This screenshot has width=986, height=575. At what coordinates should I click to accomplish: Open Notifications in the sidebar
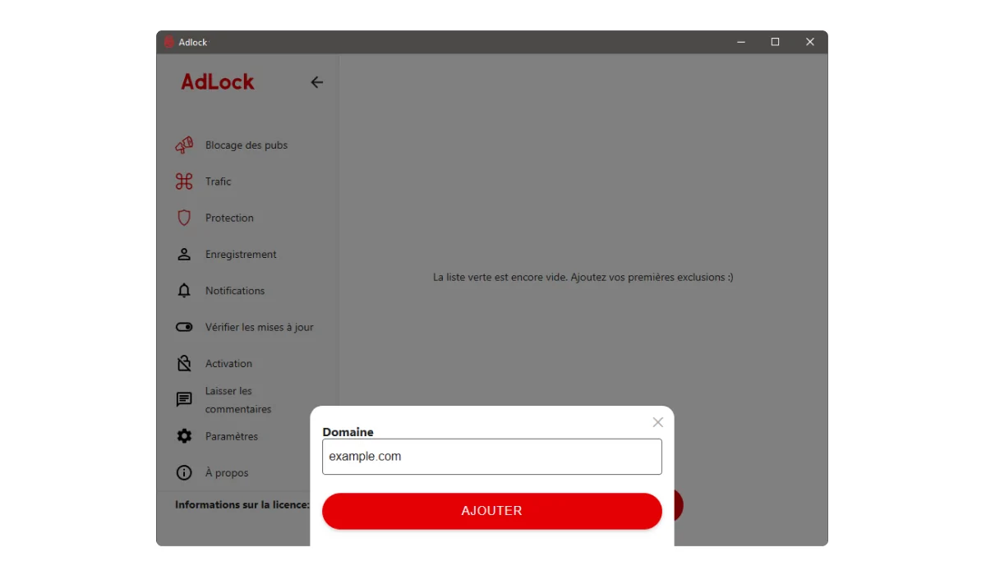[x=235, y=291]
